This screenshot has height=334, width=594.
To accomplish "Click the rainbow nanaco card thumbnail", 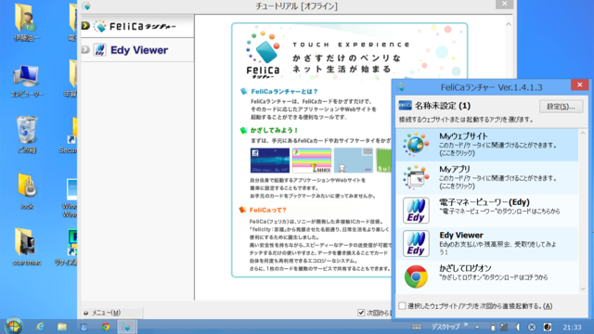I will pos(312,161).
